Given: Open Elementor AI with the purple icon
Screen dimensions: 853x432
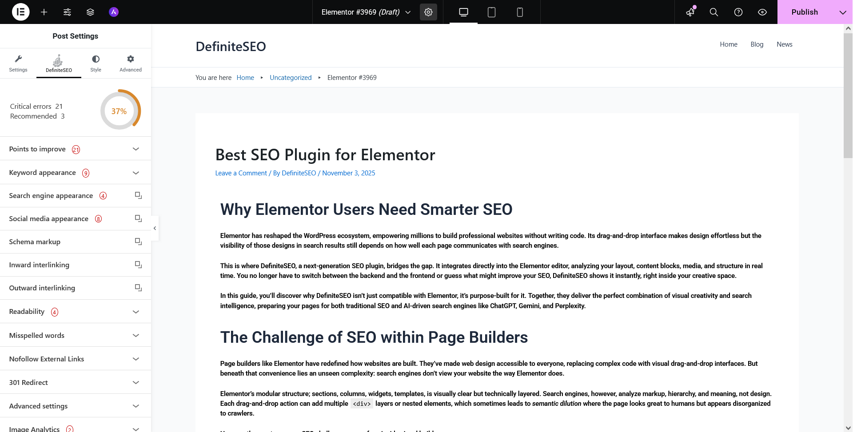Looking at the screenshot, I should 113,12.
